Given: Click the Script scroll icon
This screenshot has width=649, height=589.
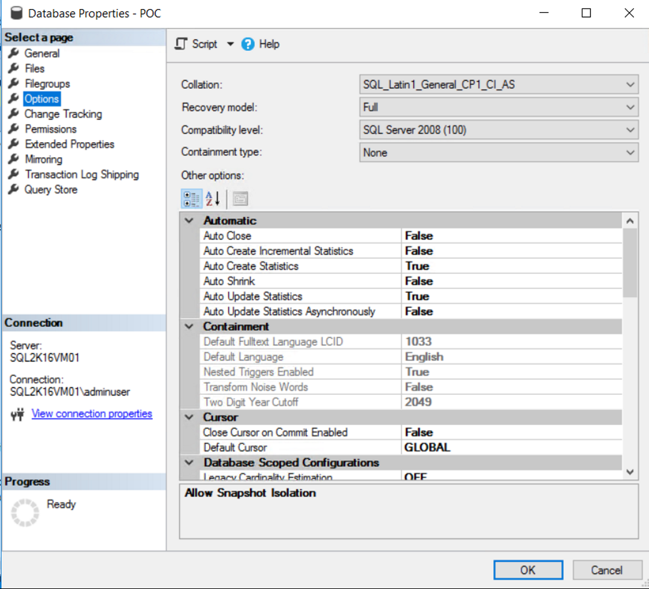Looking at the screenshot, I should click(x=181, y=44).
